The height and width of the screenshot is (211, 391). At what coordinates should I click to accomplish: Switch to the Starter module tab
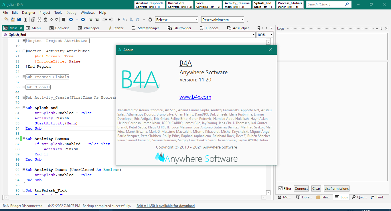(116, 28)
